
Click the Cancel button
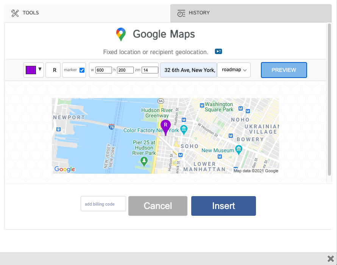(x=158, y=206)
